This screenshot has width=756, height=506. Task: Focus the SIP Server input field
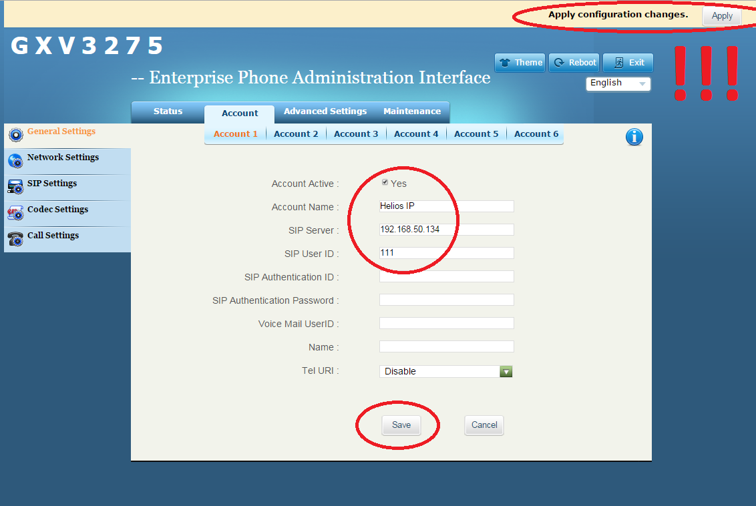pos(446,230)
